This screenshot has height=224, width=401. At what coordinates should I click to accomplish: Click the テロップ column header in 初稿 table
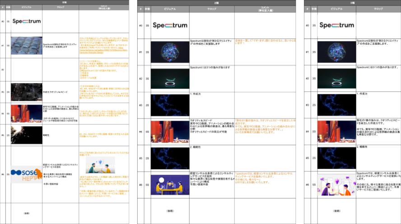[x=61, y=7]
